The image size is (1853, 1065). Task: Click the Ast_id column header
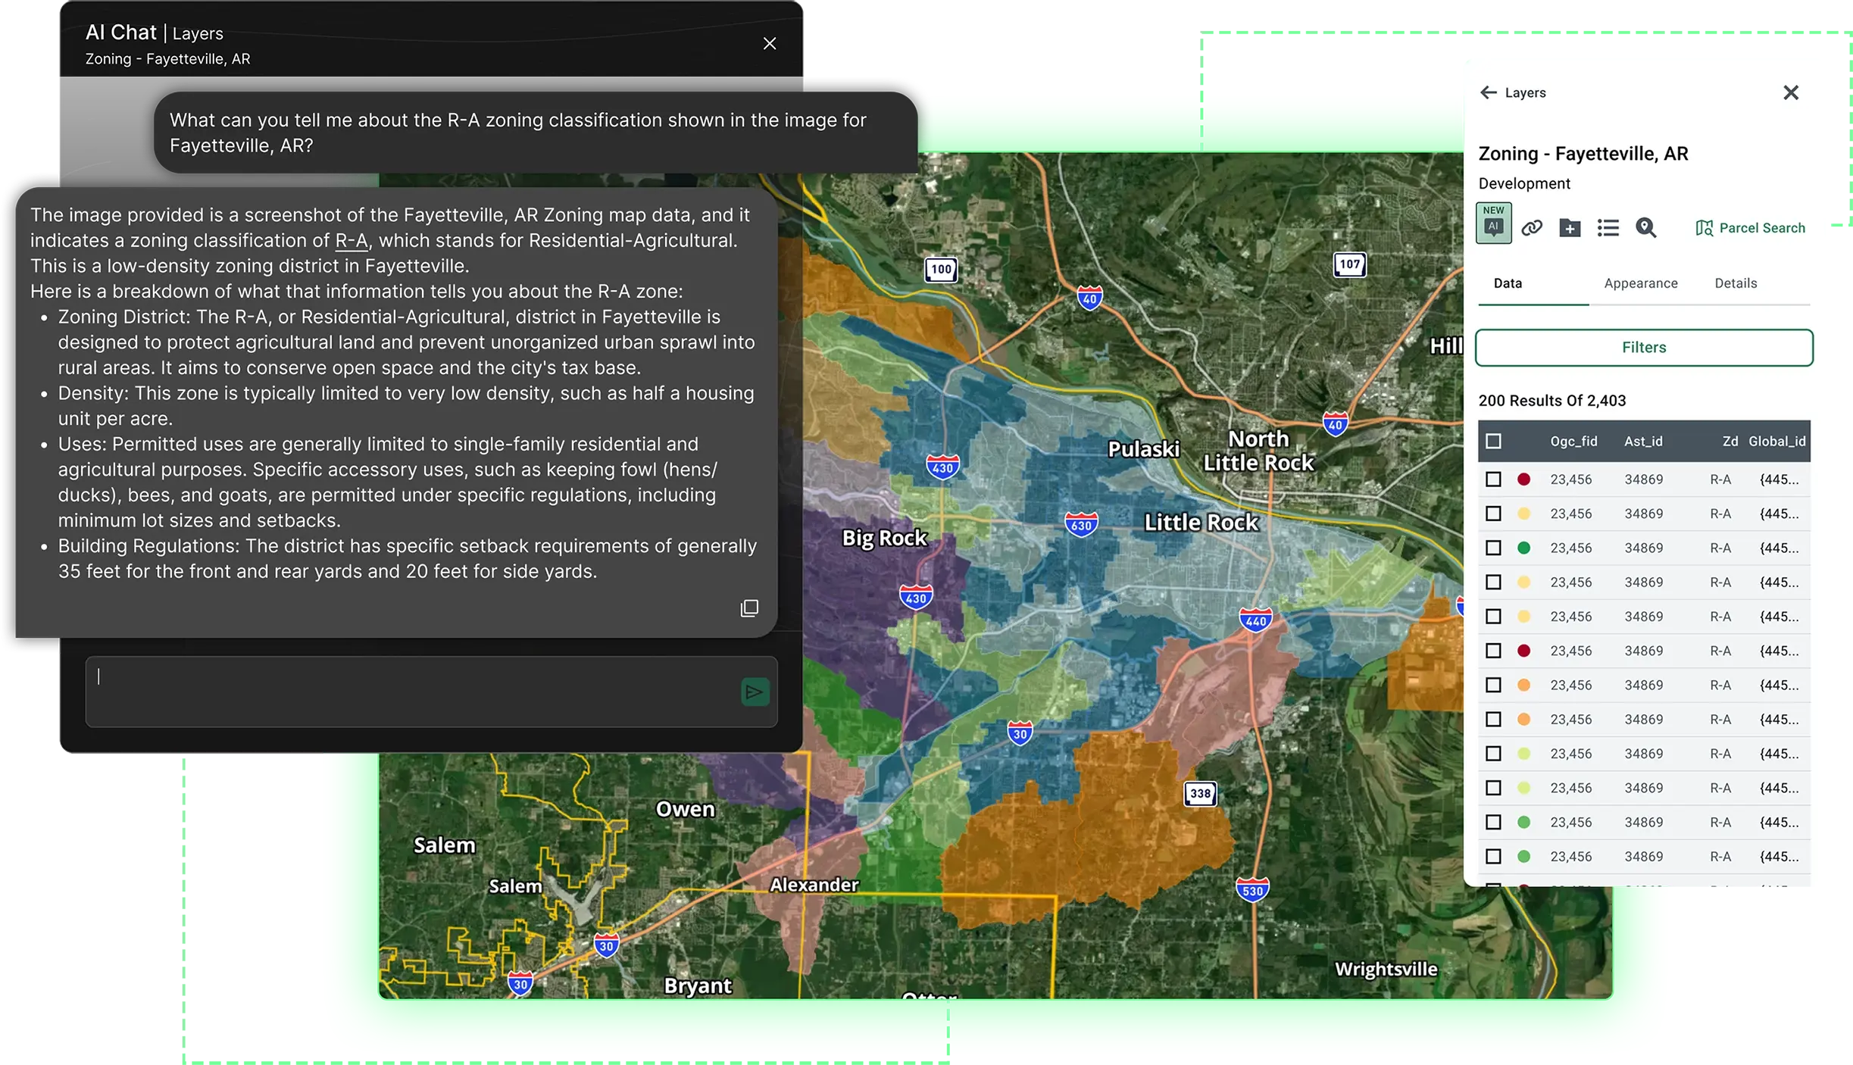[1643, 441]
